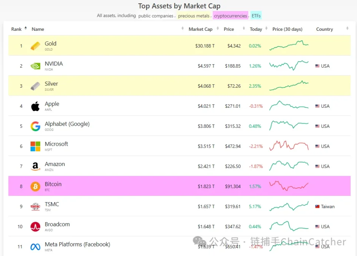Click the Apple logo icon
The image size is (357, 256).
click(35, 106)
